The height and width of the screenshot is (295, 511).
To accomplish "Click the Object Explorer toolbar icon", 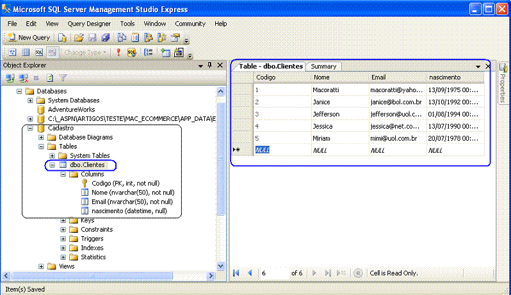I will [x=149, y=38].
